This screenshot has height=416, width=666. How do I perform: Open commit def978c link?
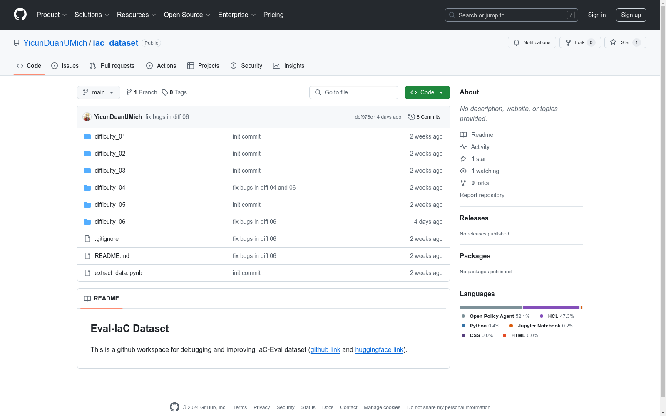(x=364, y=117)
